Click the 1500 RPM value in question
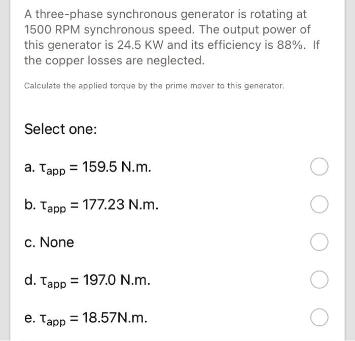The height and width of the screenshot is (341, 355). [x=52, y=29]
